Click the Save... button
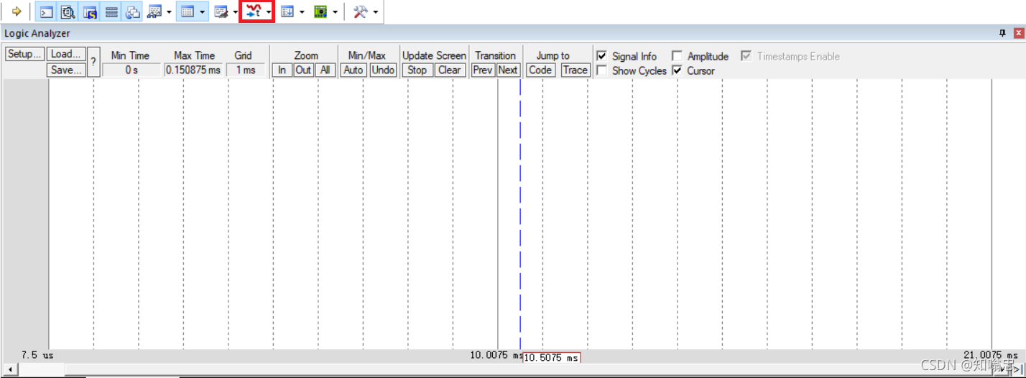The image size is (1026, 378). click(x=67, y=70)
